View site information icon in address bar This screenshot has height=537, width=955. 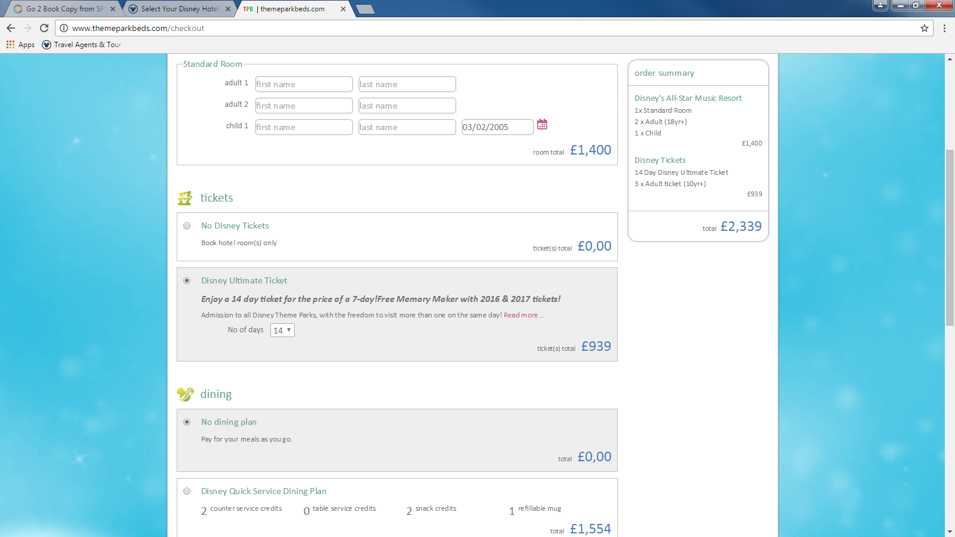pos(64,28)
